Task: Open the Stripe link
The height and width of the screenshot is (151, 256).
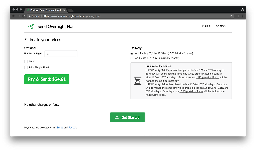Action: pyautogui.click(x=60, y=128)
